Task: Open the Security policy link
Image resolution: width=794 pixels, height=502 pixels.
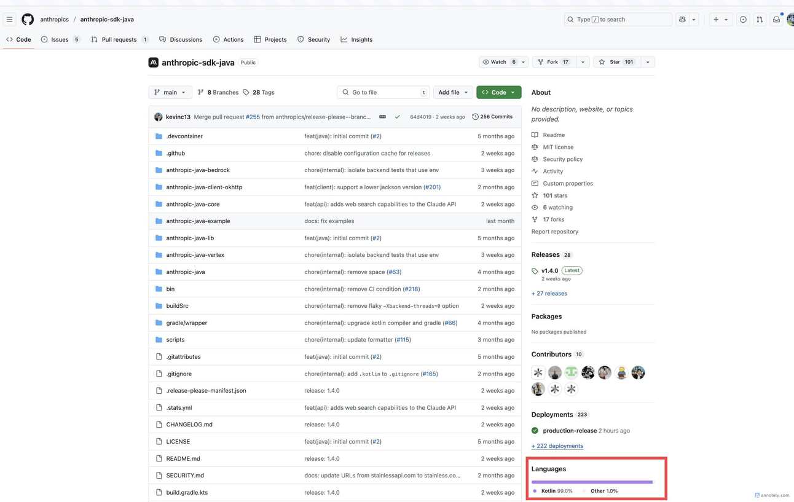Action: point(563,159)
